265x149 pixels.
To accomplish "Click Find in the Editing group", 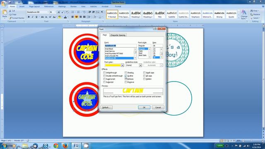I will (254, 11).
